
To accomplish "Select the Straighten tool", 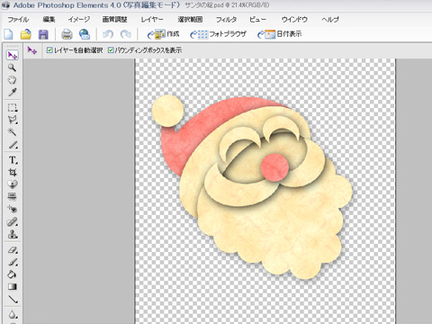I will [x=13, y=196].
